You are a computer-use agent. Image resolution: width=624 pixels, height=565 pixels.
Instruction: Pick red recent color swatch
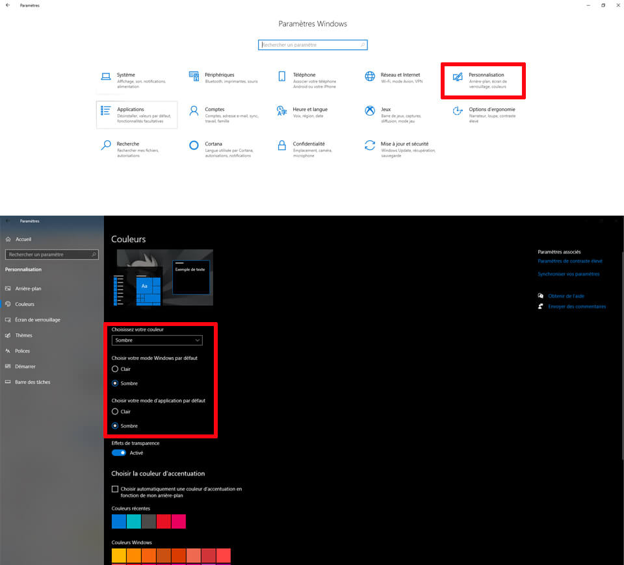(164, 521)
